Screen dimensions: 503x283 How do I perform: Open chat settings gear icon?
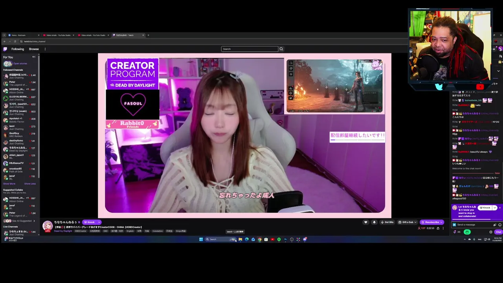click(x=491, y=232)
